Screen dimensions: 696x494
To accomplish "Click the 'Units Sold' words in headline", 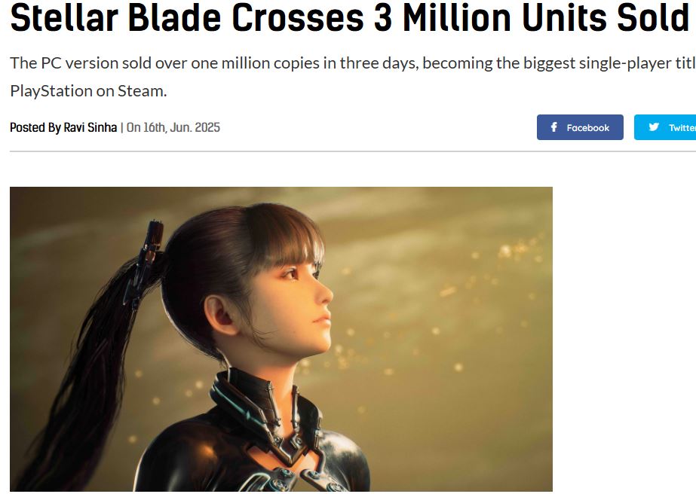I will click(606, 18).
